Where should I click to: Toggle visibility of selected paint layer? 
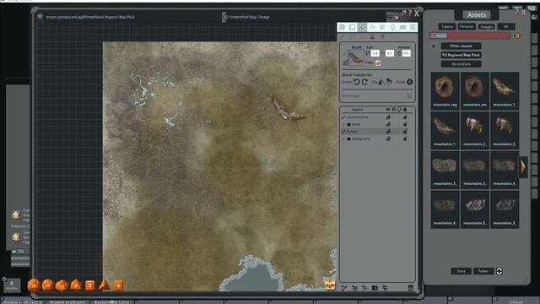pos(388,132)
